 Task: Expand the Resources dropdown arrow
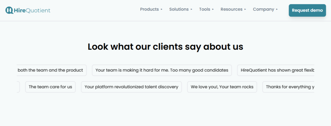245,9
